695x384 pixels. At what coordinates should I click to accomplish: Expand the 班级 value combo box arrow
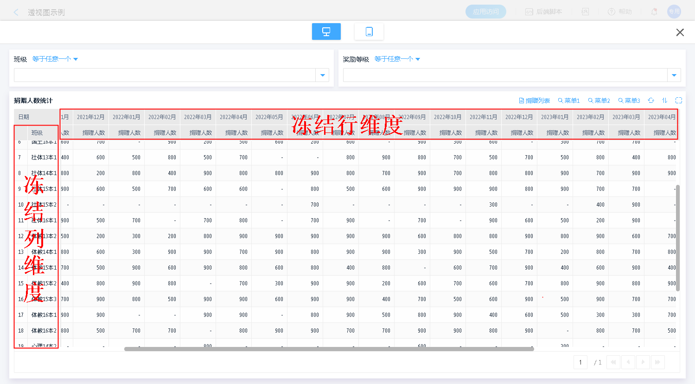[x=322, y=75]
